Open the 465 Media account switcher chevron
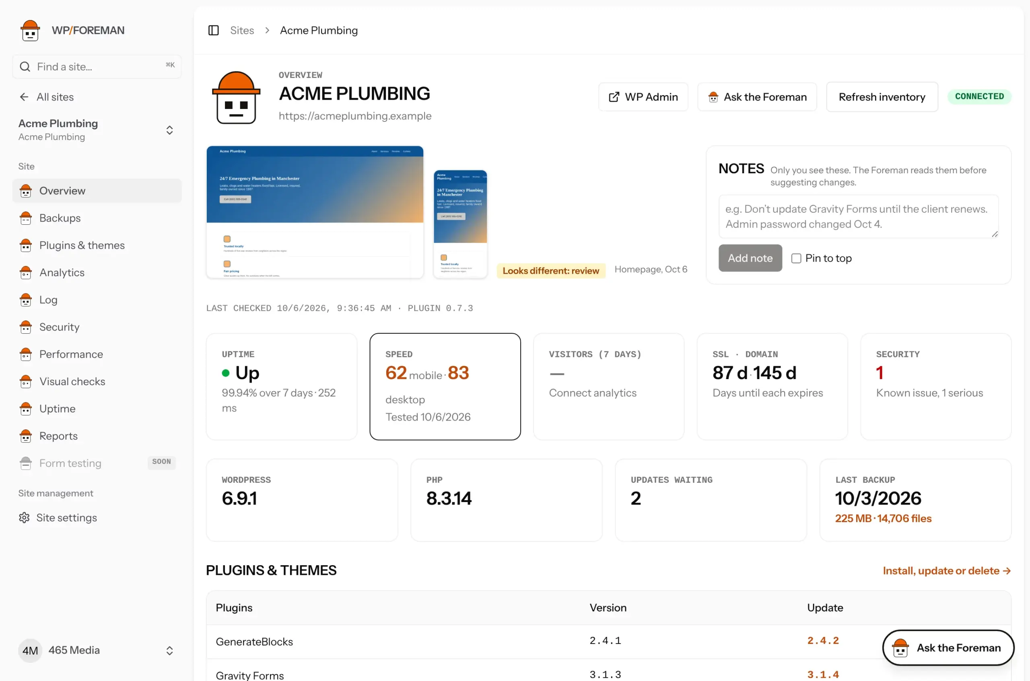Screen dimensions: 1030x681 click(x=169, y=650)
